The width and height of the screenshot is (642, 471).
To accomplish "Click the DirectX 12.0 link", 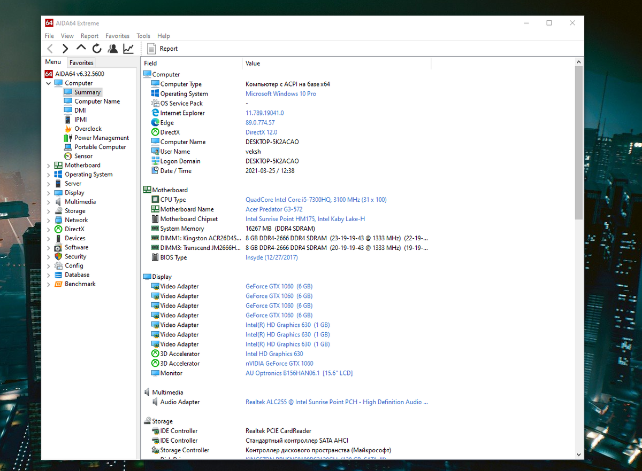I will click(261, 132).
